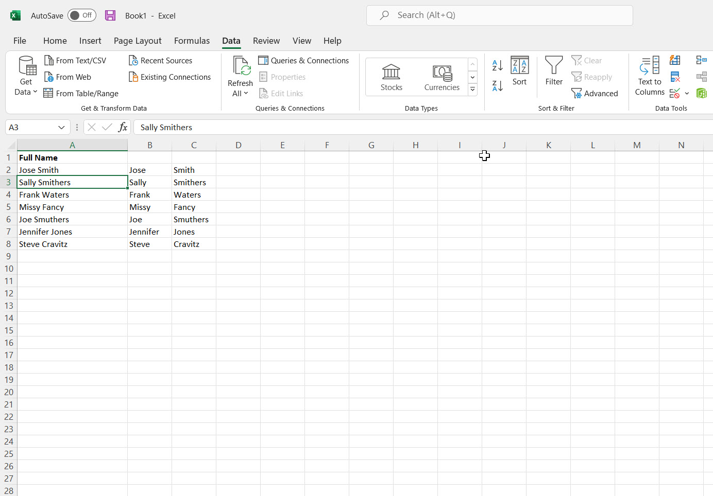Open Queries & Connections pane

(x=303, y=61)
